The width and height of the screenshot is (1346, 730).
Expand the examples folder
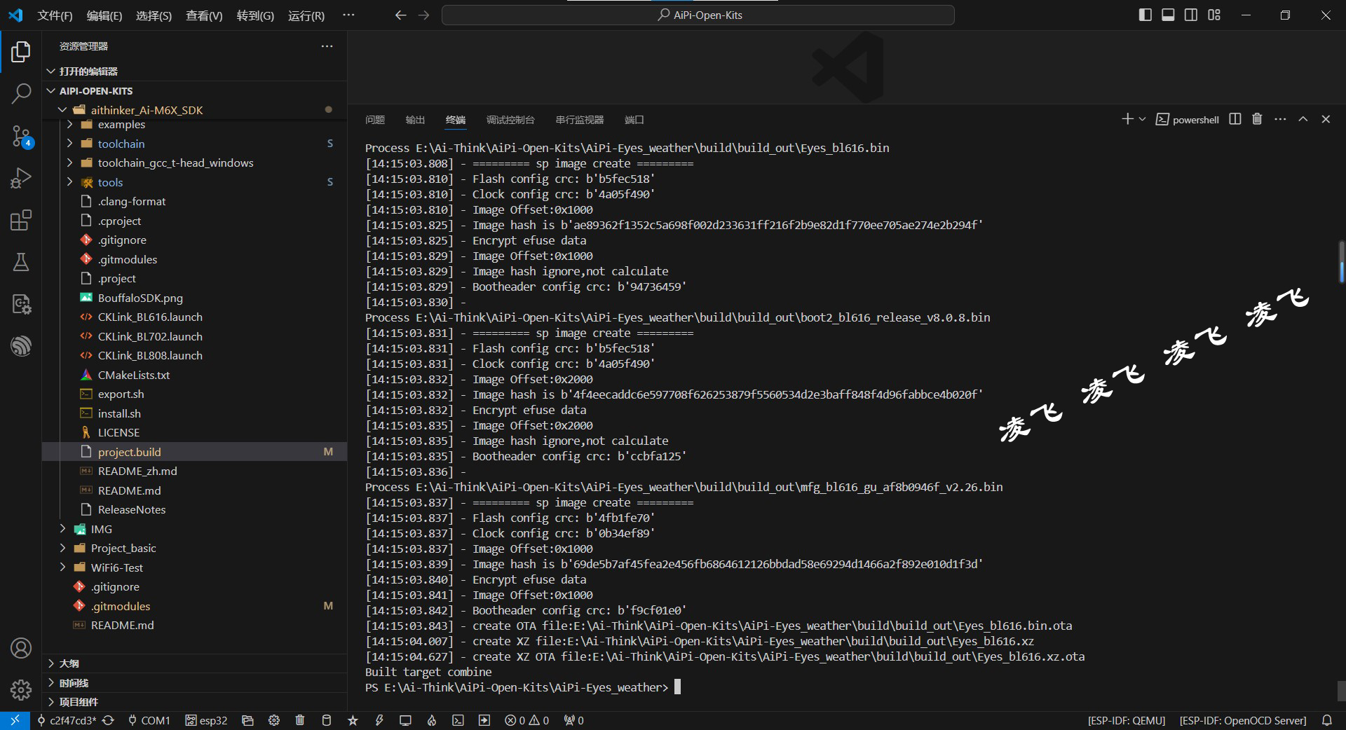(x=195, y=125)
